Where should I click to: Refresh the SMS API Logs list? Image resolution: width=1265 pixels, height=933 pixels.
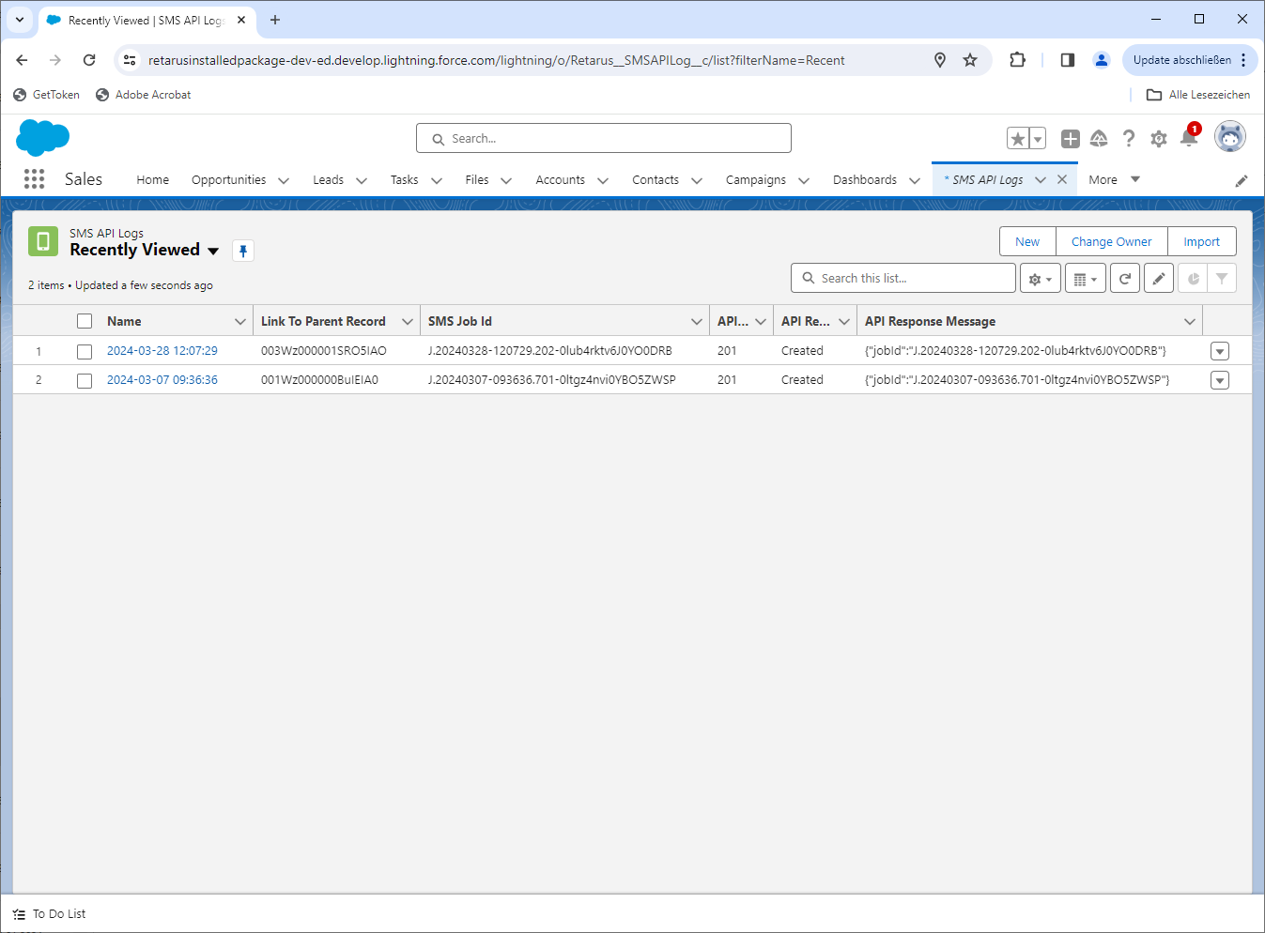pos(1125,279)
